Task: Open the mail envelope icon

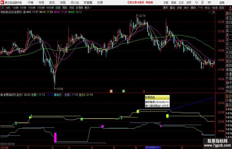Action: (x=209, y=2)
